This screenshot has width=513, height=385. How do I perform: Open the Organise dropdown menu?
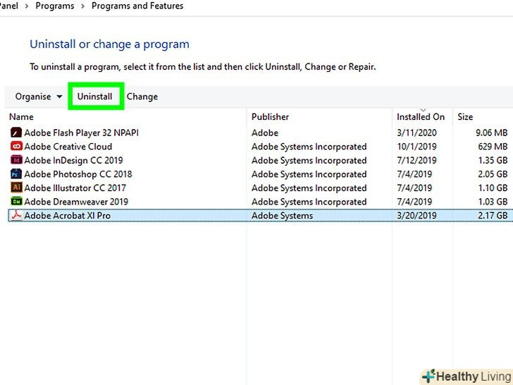pyautogui.click(x=39, y=97)
